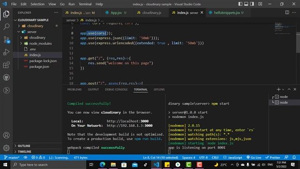Image resolution: width=300 pixels, height=169 pixels.
Task: Switch to the PROBLEMS panel tab
Action: (x=75, y=90)
